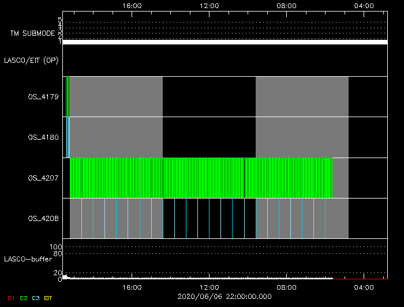Click the small green block in OS_4179 row
This screenshot has width=404, height=307.
click(68, 96)
